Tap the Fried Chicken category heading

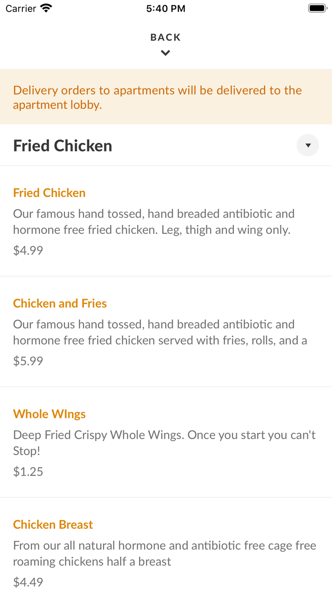(63, 146)
